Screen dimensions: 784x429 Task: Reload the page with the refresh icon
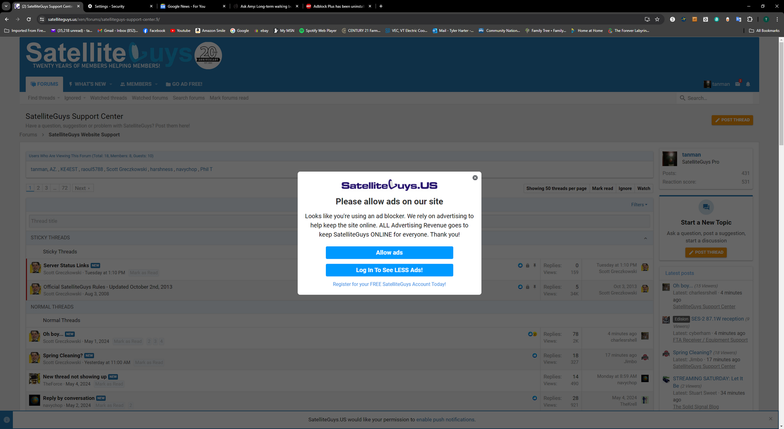coord(29,19)
